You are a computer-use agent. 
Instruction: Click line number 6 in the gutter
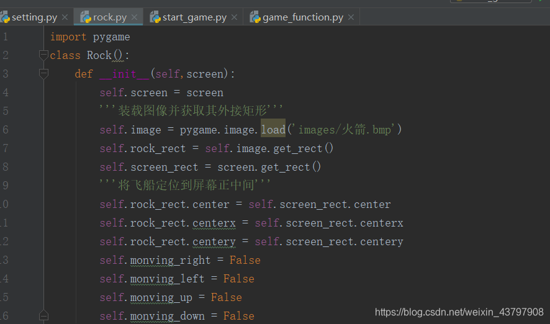point(5,130)
